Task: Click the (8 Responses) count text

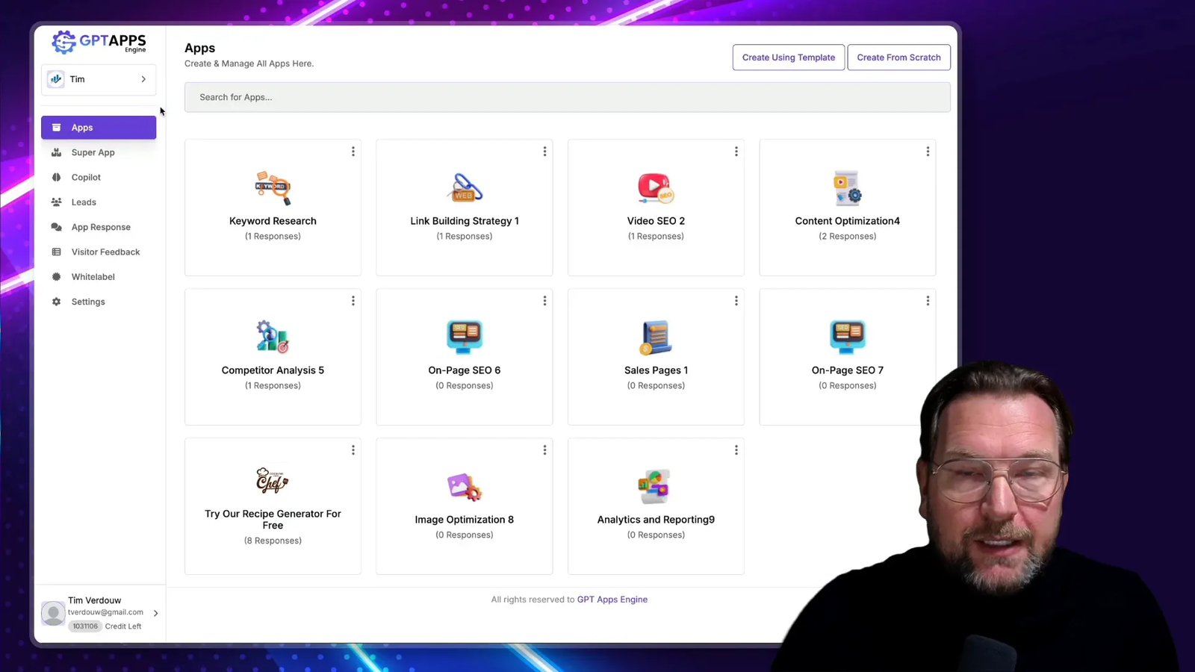Action: [273, 541]
